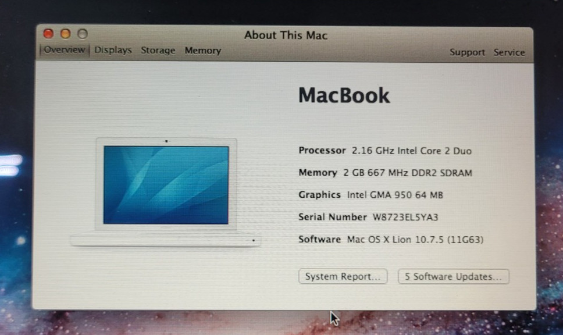Click the MacBook laptop image
This screenshot has width=563, height=335.
tap(166, 192)
